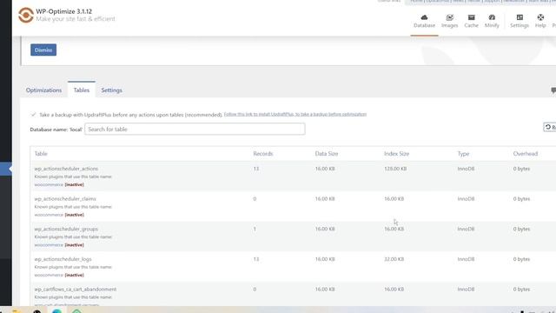Focus the Search for table field

point(195,130)
